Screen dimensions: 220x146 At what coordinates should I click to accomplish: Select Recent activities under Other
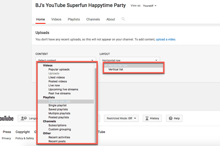[59, 137]
